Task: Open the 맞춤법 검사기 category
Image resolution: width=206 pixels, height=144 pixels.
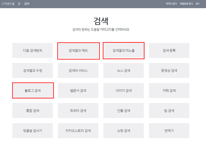Action: 33,131
